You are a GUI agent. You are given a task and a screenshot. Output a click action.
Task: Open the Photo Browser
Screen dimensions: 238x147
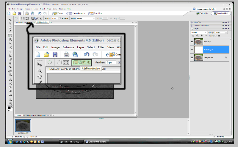[x=76, y=13]
